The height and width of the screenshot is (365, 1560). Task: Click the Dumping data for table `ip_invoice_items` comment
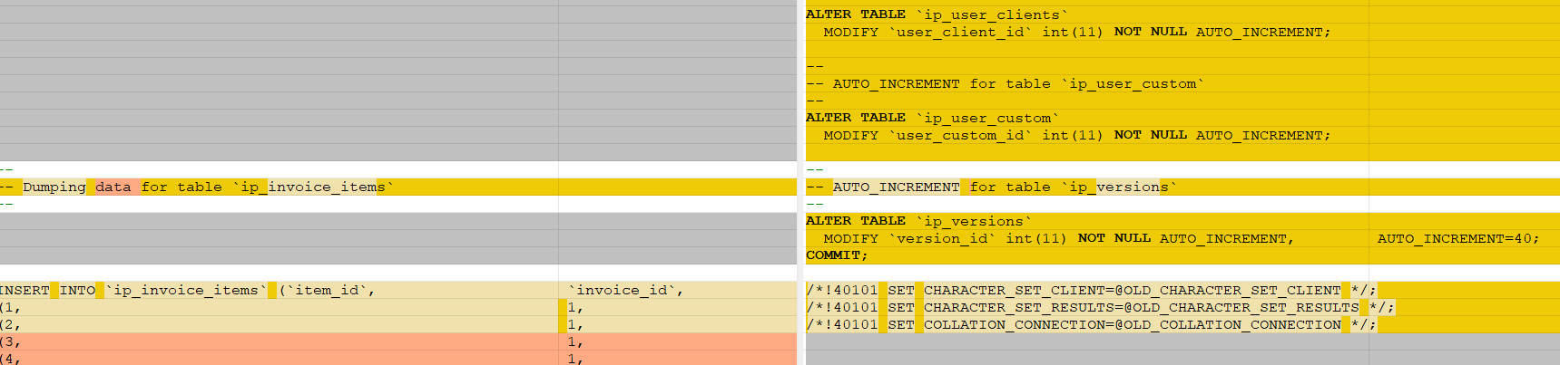click(x=198, y=187)
